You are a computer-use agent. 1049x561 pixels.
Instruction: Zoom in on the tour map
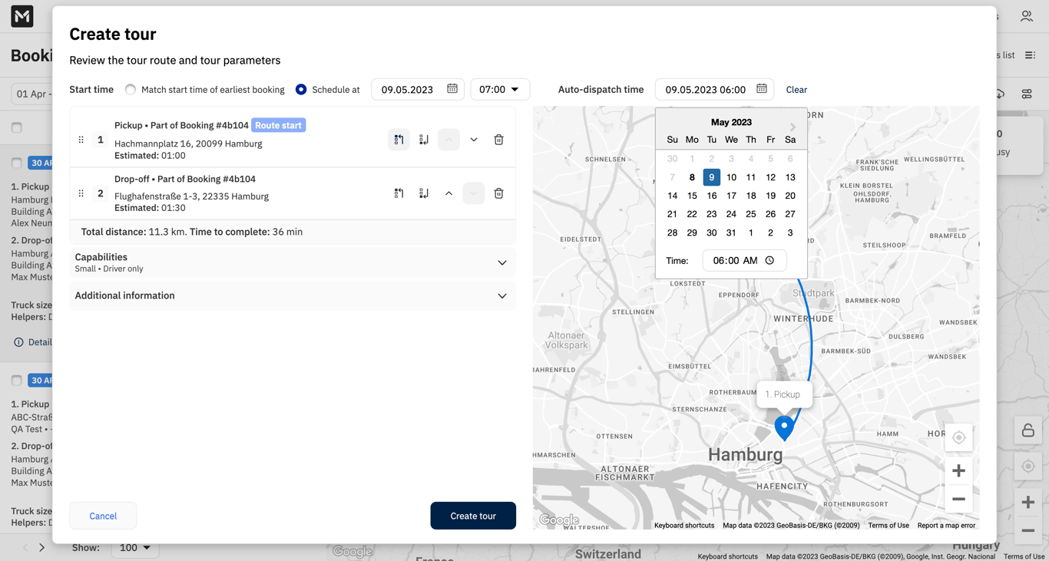(958, 470)
